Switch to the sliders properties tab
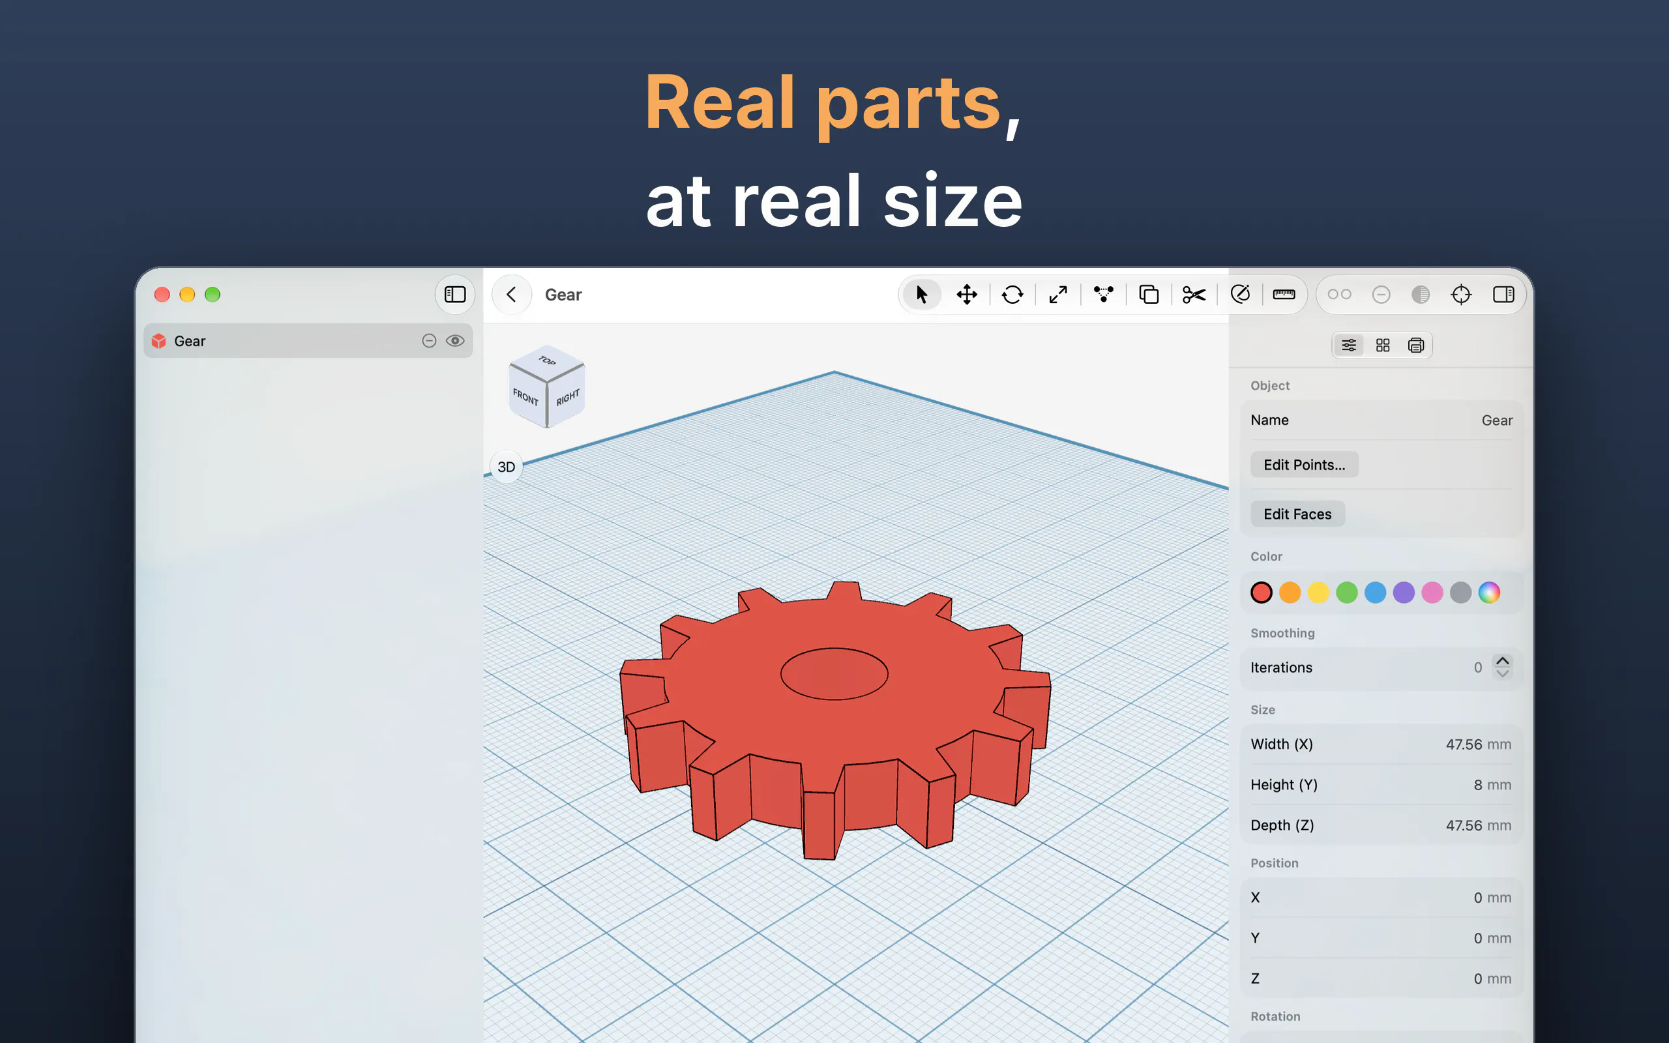This screenshot has width=1669, height=1043. point(1349,345)
